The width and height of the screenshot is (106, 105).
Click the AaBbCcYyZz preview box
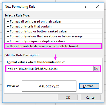point(49,86)
